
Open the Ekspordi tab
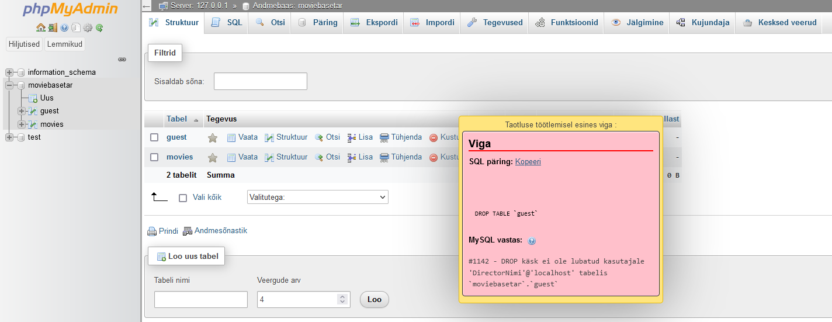coord(374,23)
